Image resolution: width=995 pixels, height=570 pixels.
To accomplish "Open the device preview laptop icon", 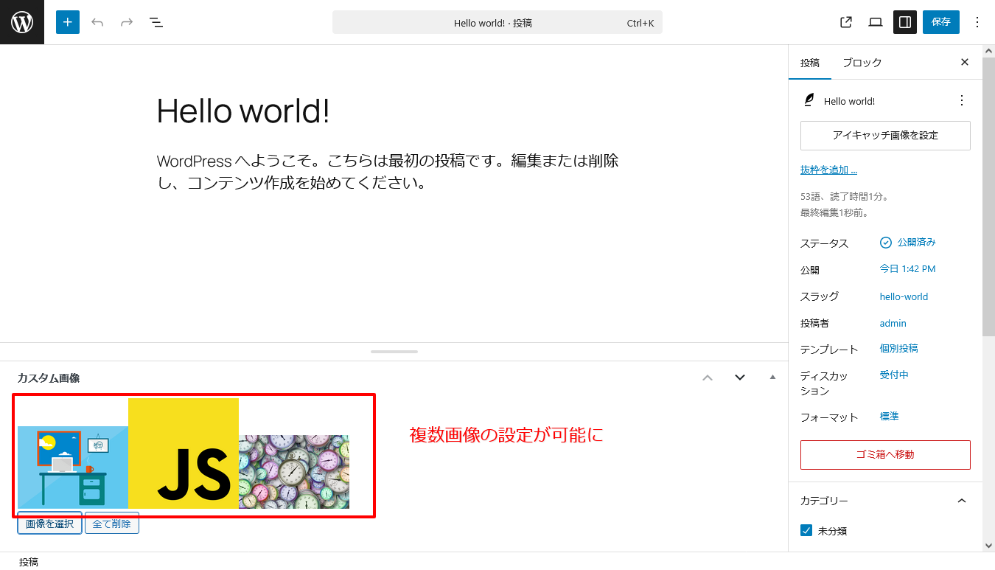I will click(x=876, y=22).
